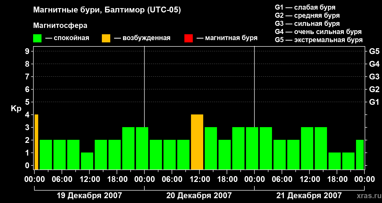Click the '— спокойная' legend label

67,38
